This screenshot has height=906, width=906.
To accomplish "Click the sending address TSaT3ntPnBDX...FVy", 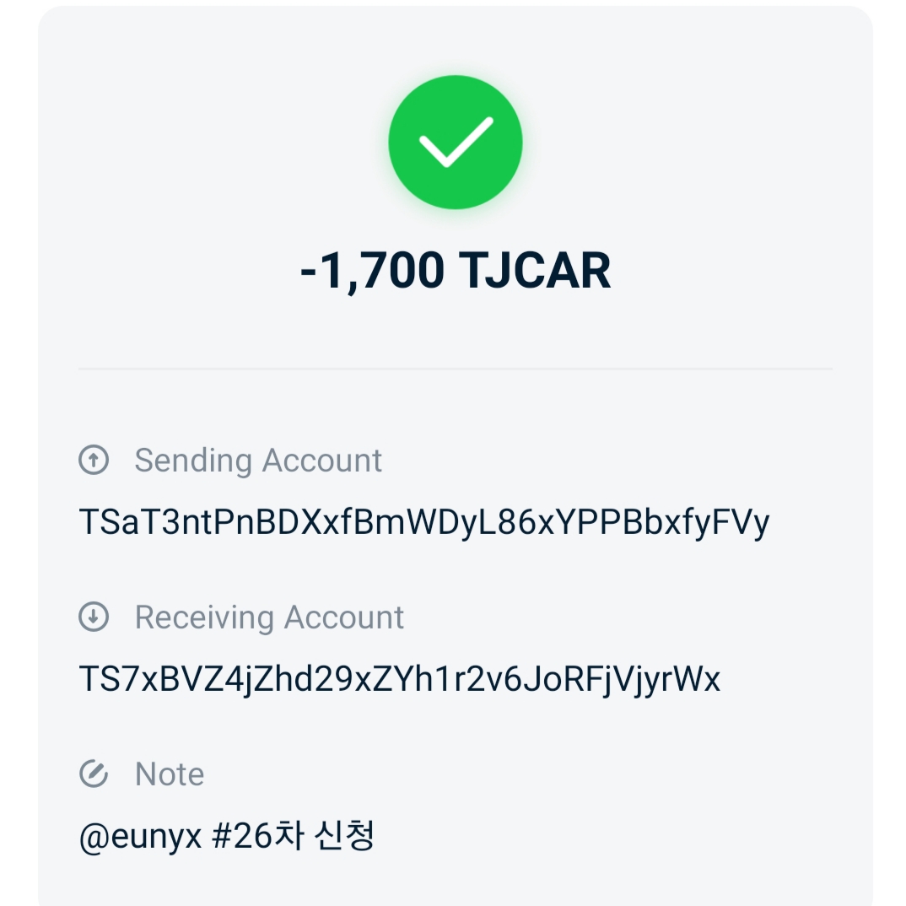I will point(423,522).
